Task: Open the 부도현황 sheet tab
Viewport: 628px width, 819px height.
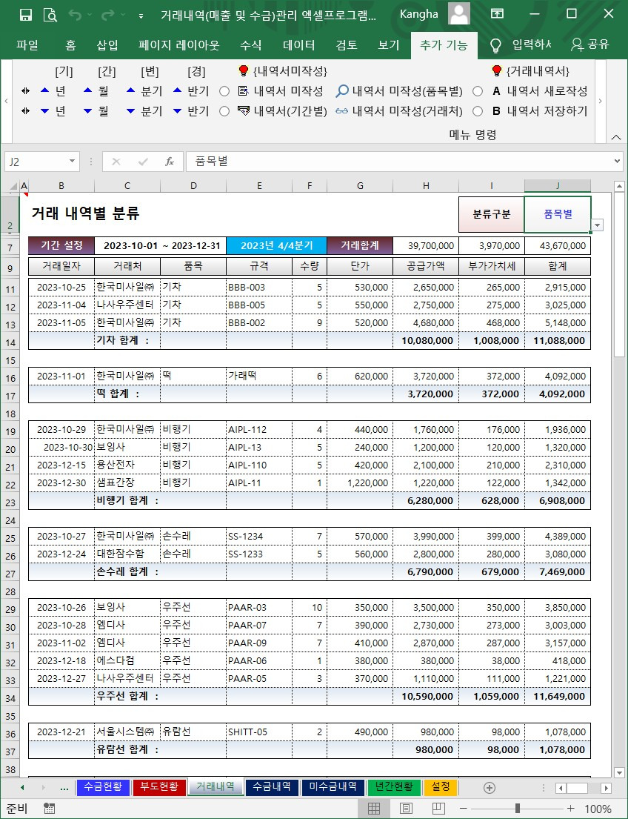Action: pos(159,786)
